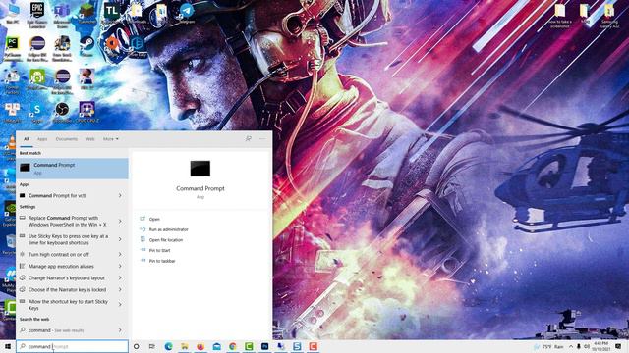629x353 pixels.
Task: Expand arrow for Change Narrator's keyboard layout
Action: pyautogui.click(x=120, y=277)
